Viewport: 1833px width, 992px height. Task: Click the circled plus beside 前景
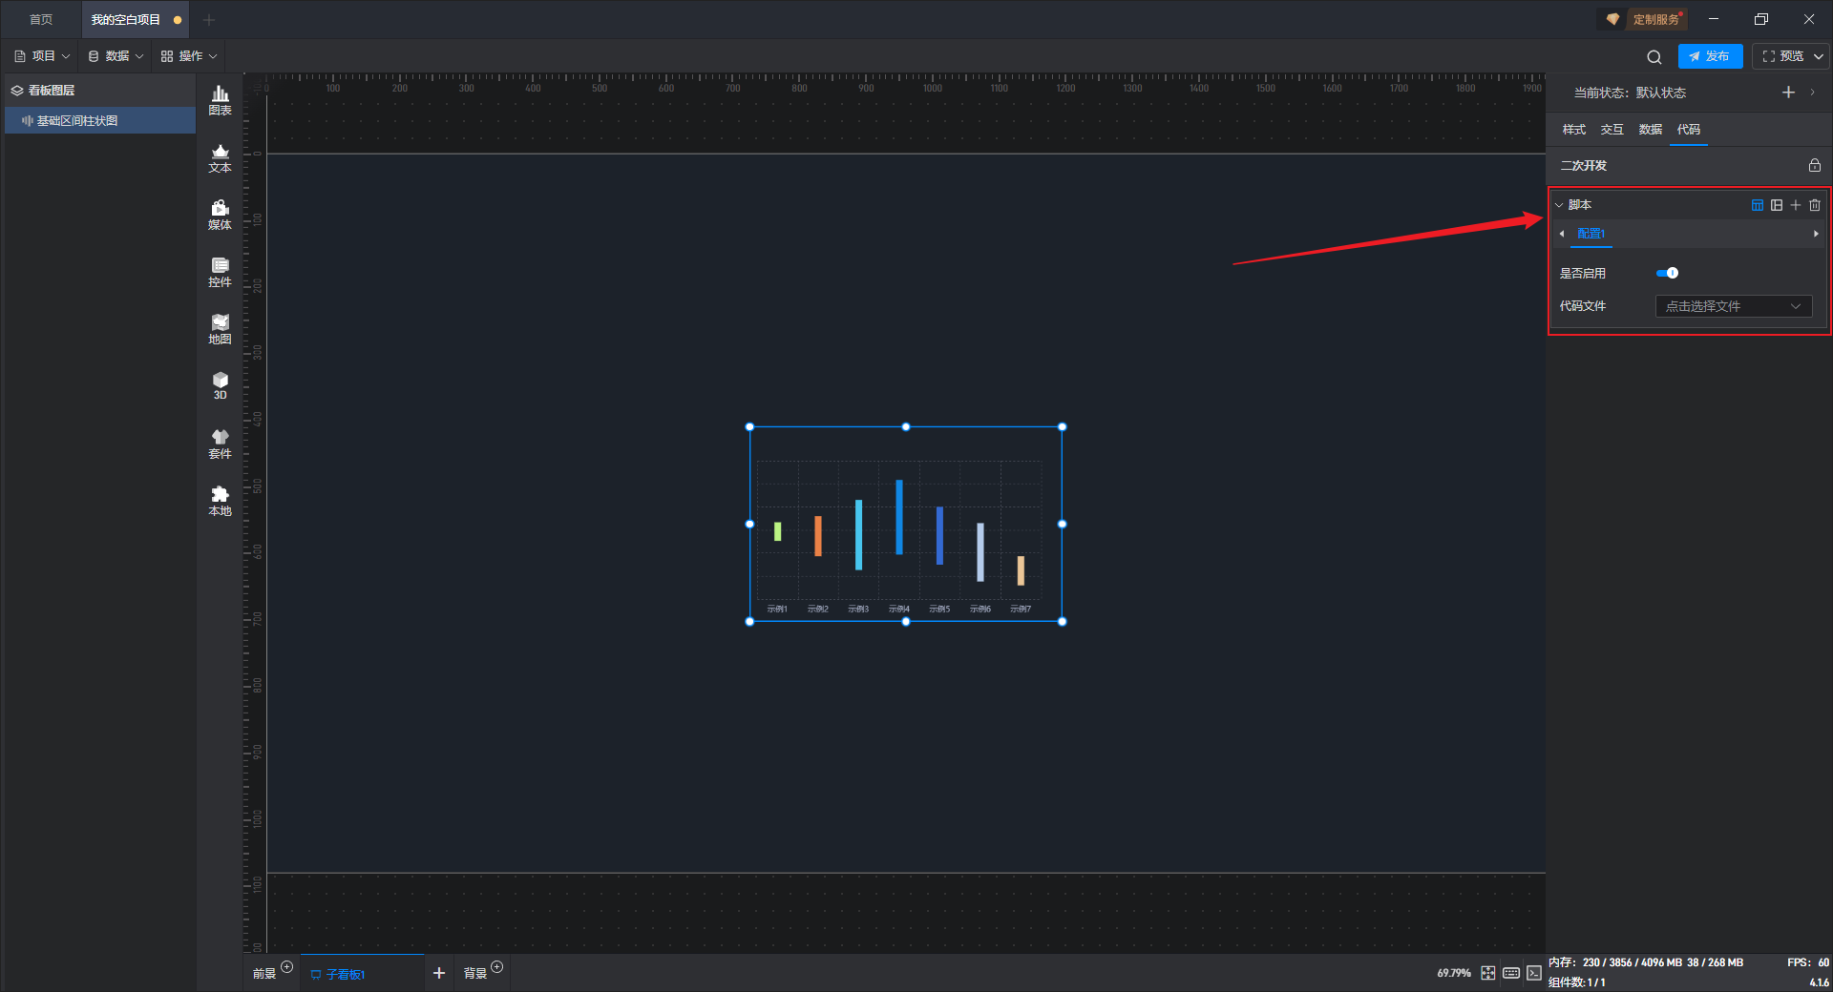[286, 967]
